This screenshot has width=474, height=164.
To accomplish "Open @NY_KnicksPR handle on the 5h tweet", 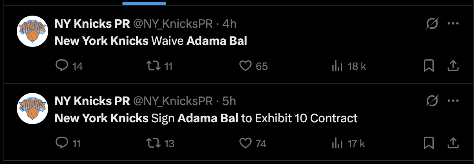I will click(173, 101).
